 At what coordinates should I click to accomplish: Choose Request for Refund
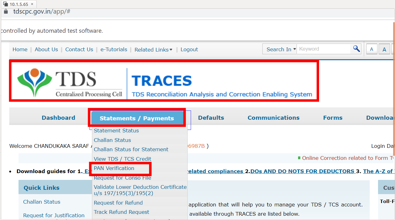coord(118,203)
